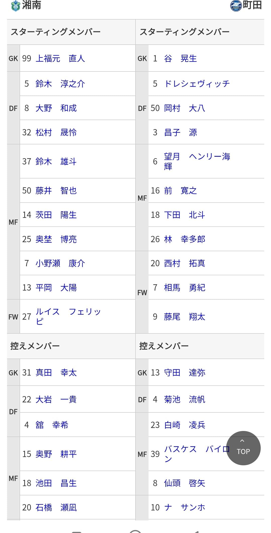Open goalkeeper 上福元 直人 player link
Screen dimensions: 271x533
point(60,58)
